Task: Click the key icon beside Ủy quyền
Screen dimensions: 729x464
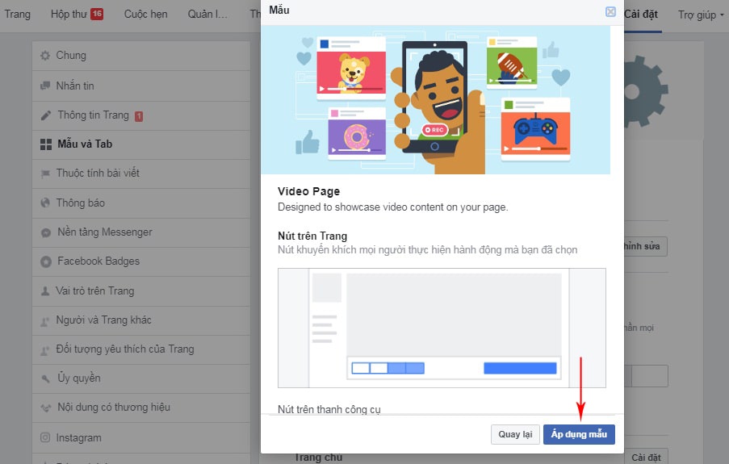Action: coord(45,379)
